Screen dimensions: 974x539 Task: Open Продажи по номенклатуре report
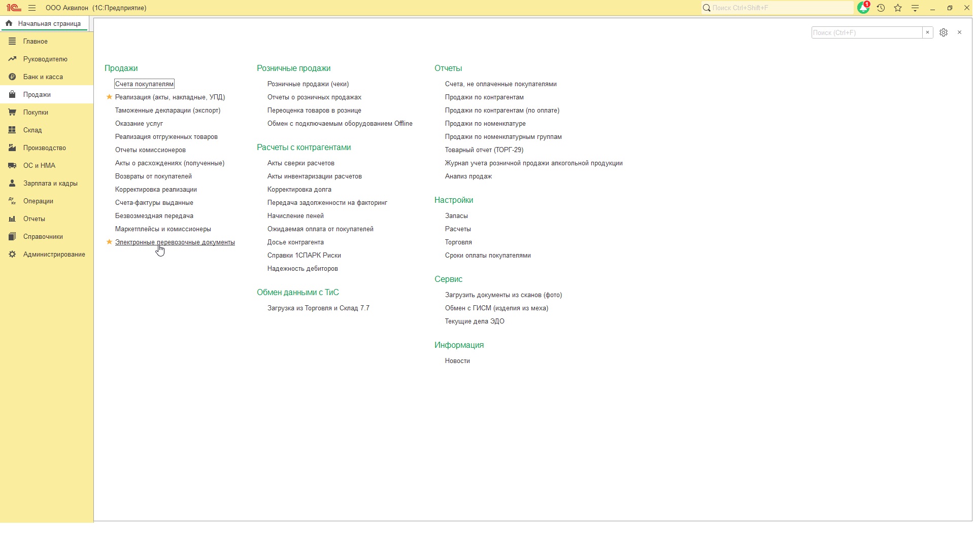(485, 123)
